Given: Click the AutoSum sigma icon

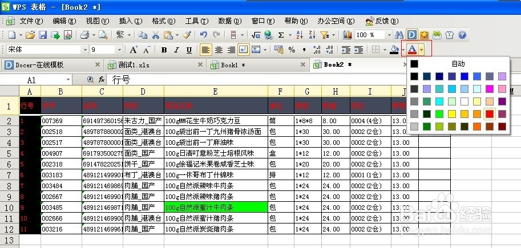Looking at the screenshot, I should click(x=281, y=35).
